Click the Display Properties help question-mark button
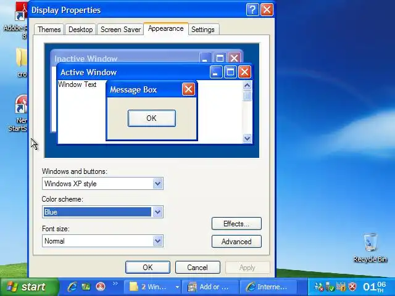Screen dimensions: 395x296 (252, 10)
